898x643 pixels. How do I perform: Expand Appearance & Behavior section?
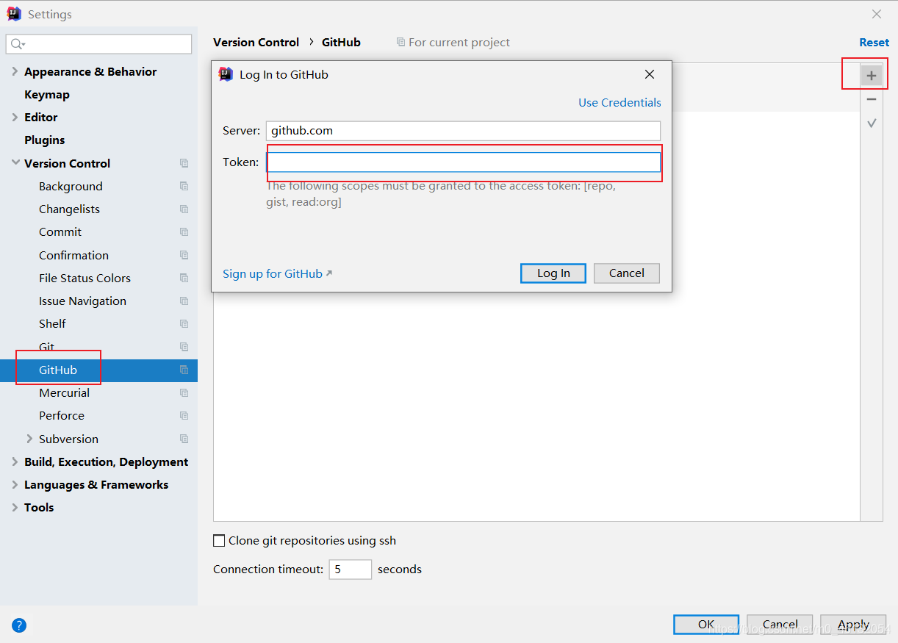(x=15, y=71)
